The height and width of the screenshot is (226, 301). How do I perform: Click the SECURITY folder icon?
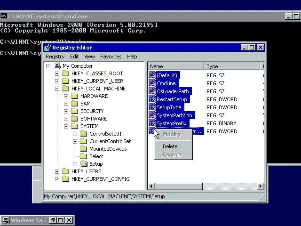(75, 111)
